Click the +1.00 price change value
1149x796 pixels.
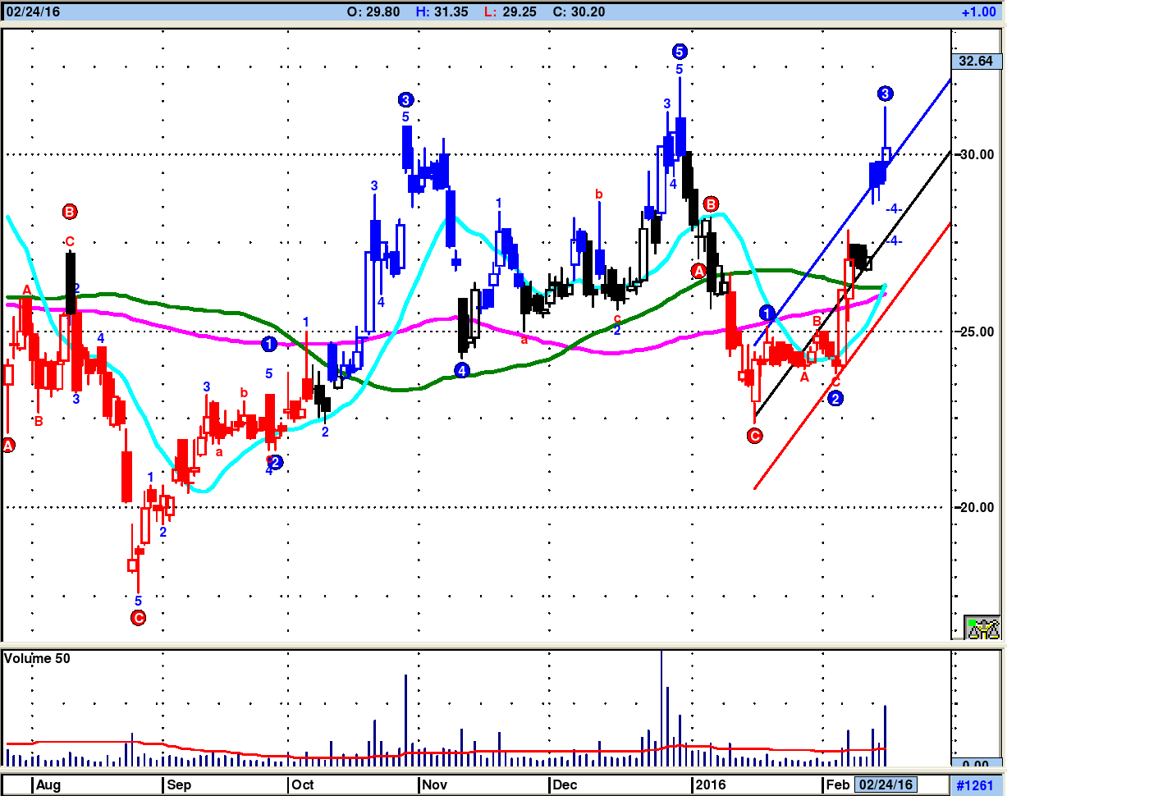pyautogui.click(x=978, y=11)
